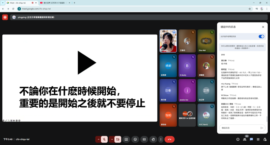This screenshot has height=145, width=270.
Task: Expand the video settings arrow
Action: [112, 139]
